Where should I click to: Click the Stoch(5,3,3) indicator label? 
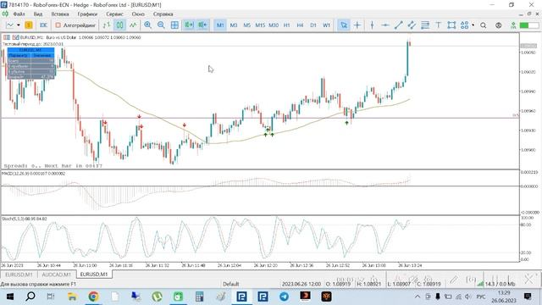click(25, 219)
